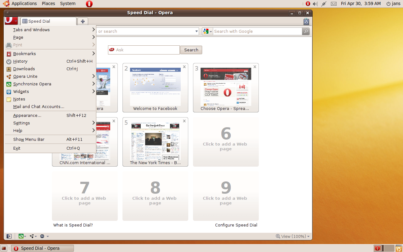Add web page to slot 9
Screen dimensions: 403x252
point(226,196)
